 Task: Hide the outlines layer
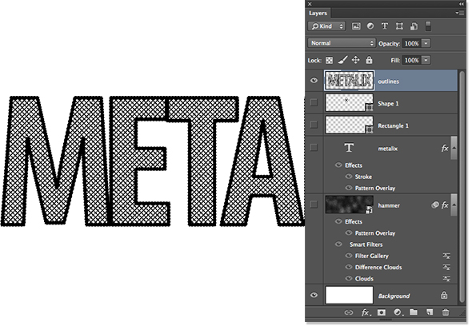click(314, 80)
